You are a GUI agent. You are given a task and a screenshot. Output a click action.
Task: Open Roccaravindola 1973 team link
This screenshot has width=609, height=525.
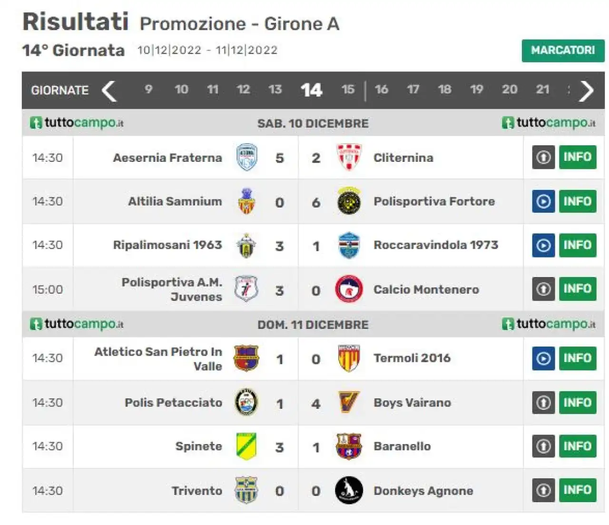(436, 245)
